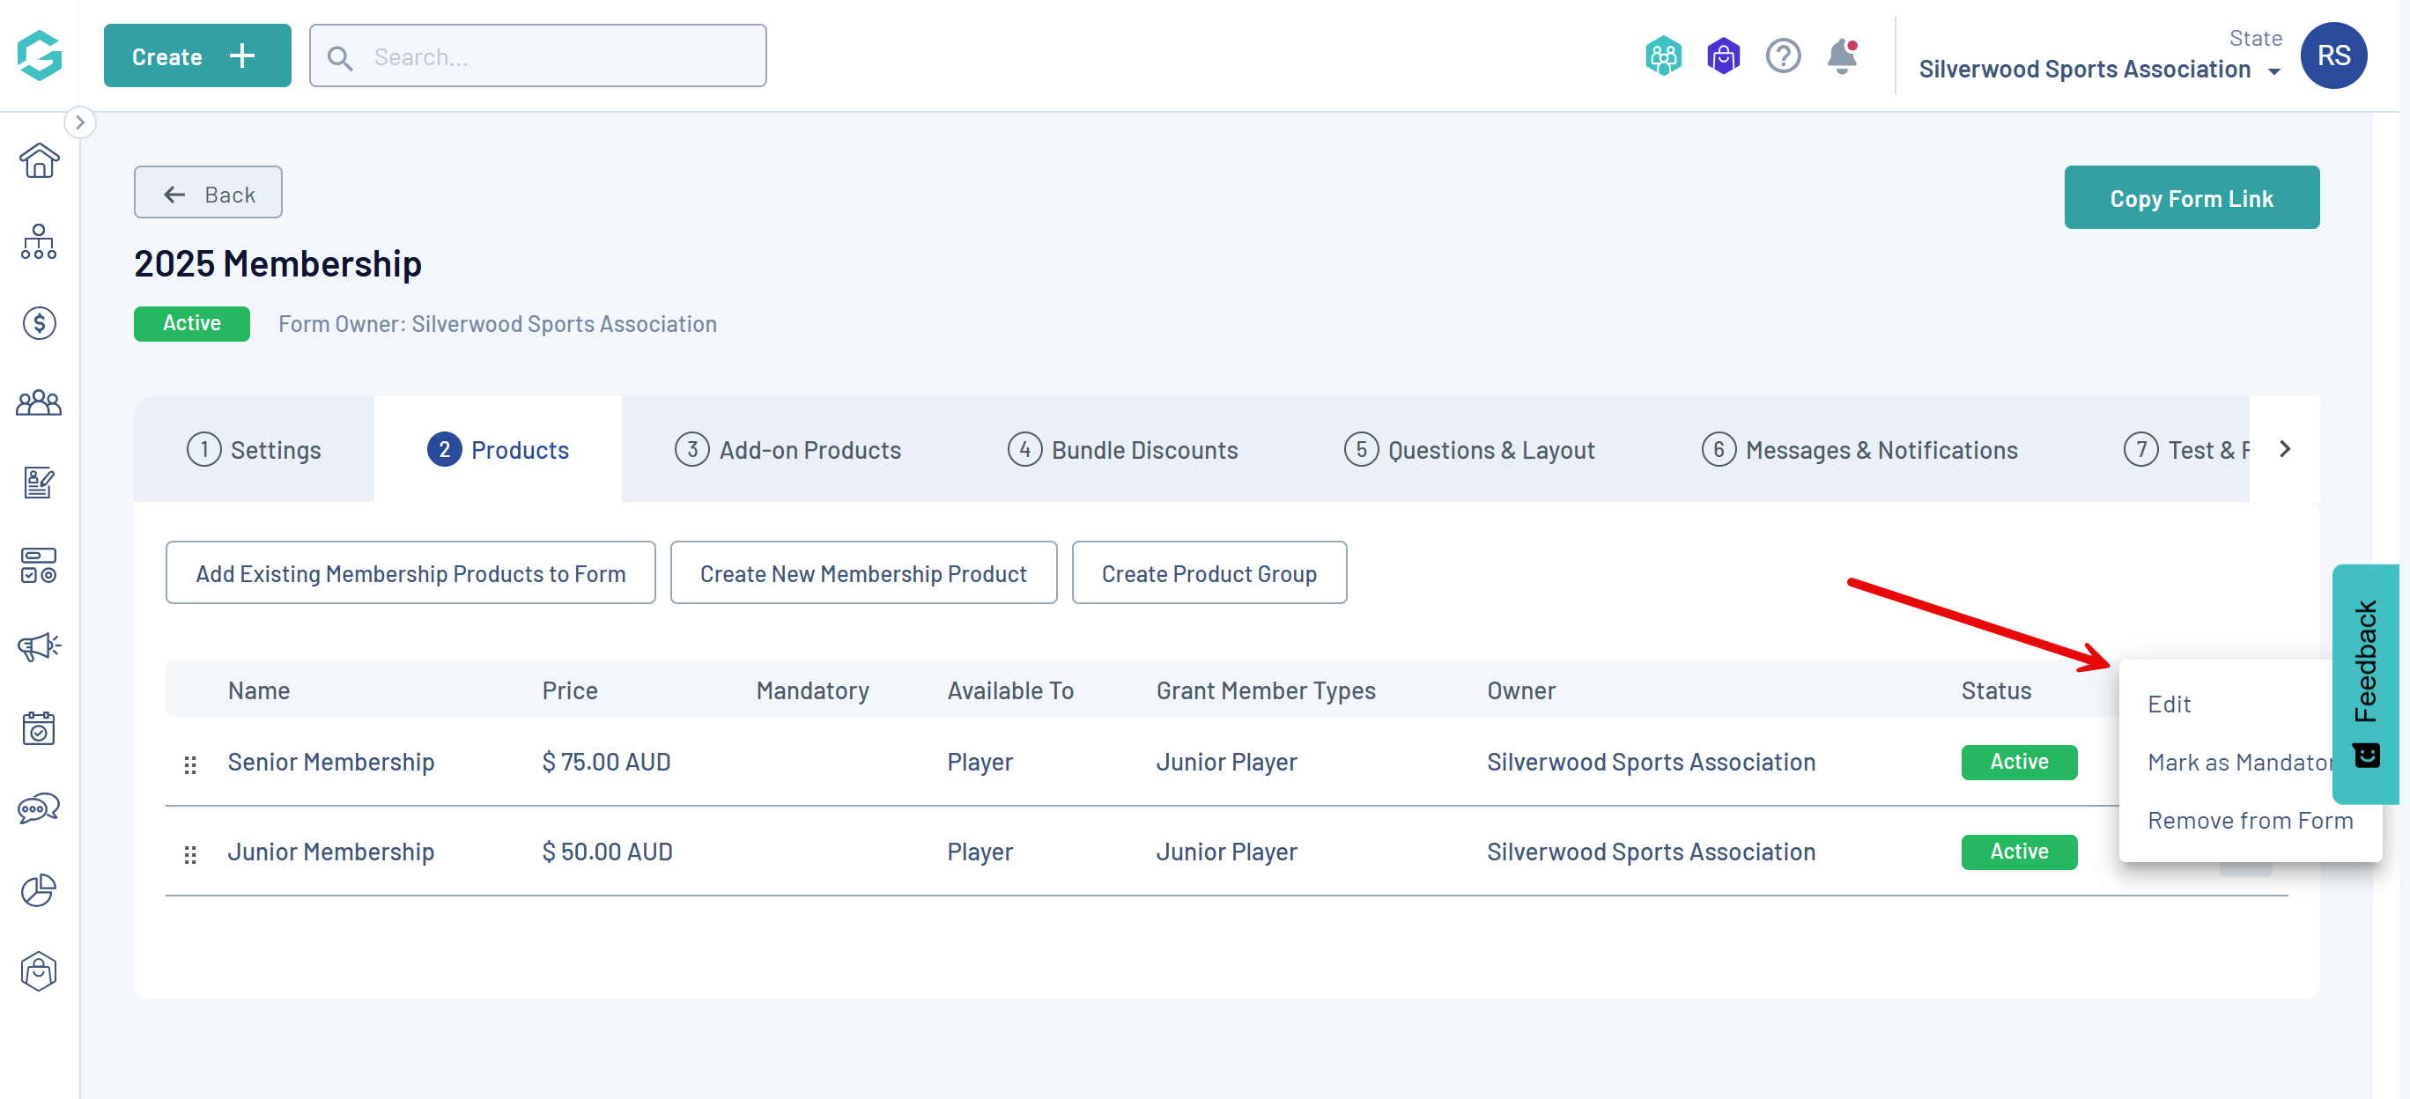Expand the collapsed sidebar with chevron
Viewport: 2410px width, 1099px height.
[80, 122]
